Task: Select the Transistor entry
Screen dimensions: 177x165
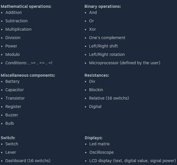Action: point(15,98)
